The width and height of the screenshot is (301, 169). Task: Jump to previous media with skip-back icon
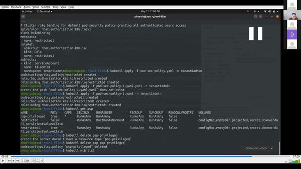9,161
